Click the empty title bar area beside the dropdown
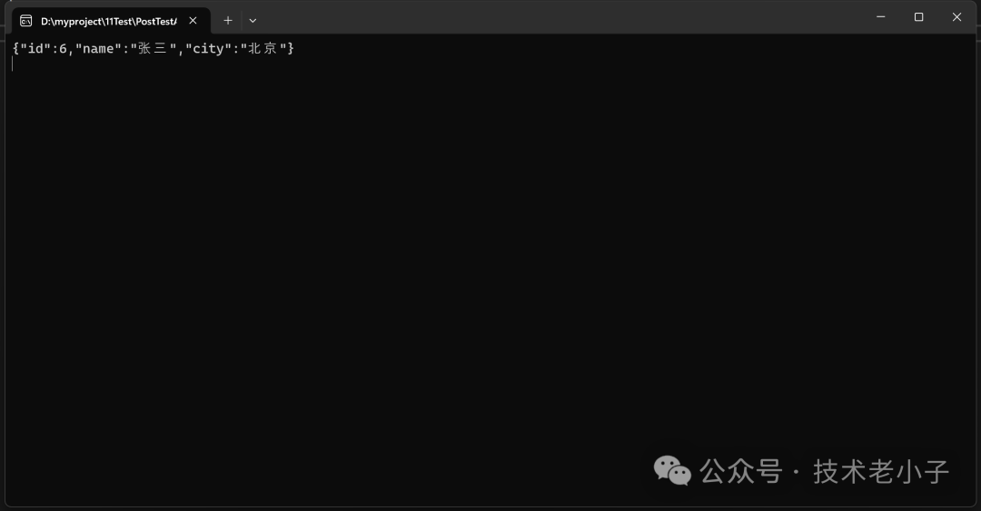 [x=557, y=17]
